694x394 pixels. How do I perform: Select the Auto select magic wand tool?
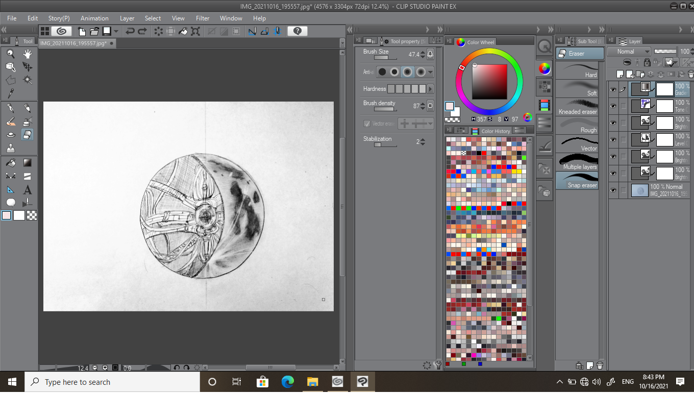coord(28,80)
